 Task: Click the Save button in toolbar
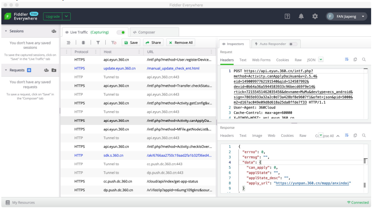(130, 43)
